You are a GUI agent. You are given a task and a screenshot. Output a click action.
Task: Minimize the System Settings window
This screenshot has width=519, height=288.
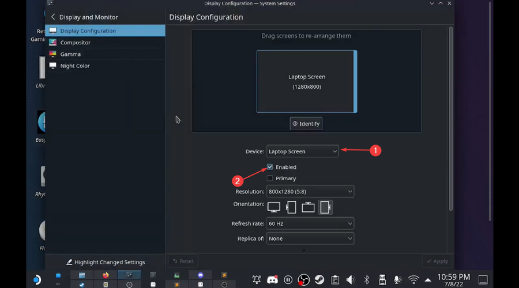[431, 3]
